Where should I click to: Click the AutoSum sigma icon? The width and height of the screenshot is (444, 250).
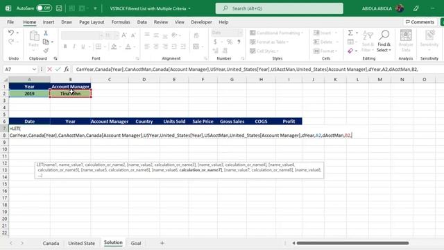pyautogui.click(x=350, y=33)
